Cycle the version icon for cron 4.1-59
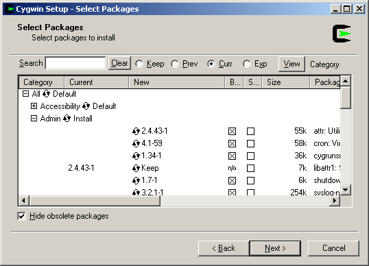Viewport: 369px width, 266px height. click(x=136, y=143)
